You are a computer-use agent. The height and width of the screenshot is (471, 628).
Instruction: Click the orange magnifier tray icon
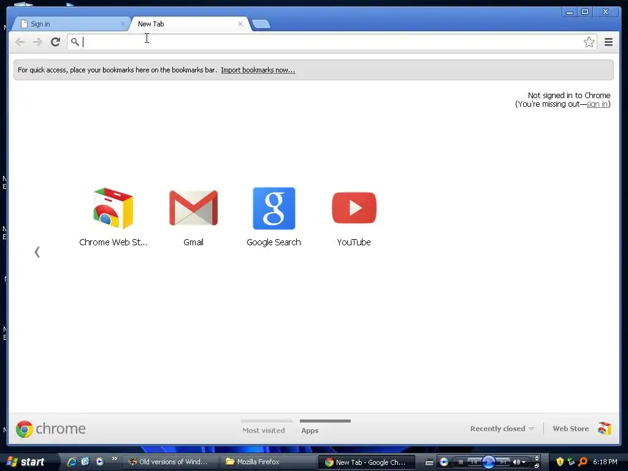coord(583,462)
